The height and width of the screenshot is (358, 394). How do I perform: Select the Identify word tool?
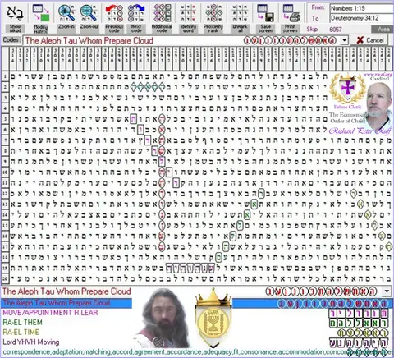tap(188, 13)
